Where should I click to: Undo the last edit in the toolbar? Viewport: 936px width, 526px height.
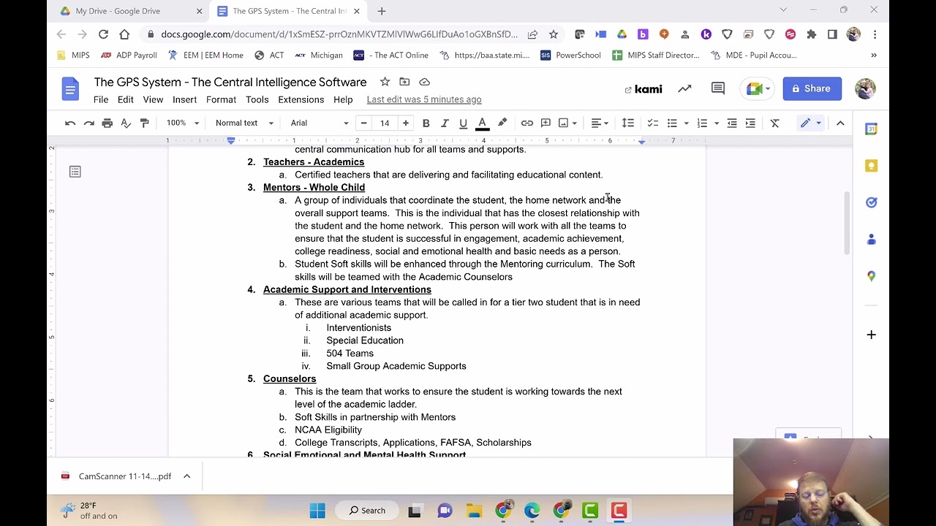70,123
